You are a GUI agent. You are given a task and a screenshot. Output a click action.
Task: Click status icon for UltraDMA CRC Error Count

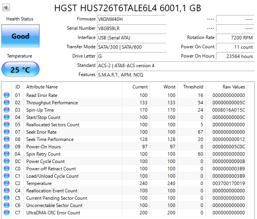[x=7, y=213]
